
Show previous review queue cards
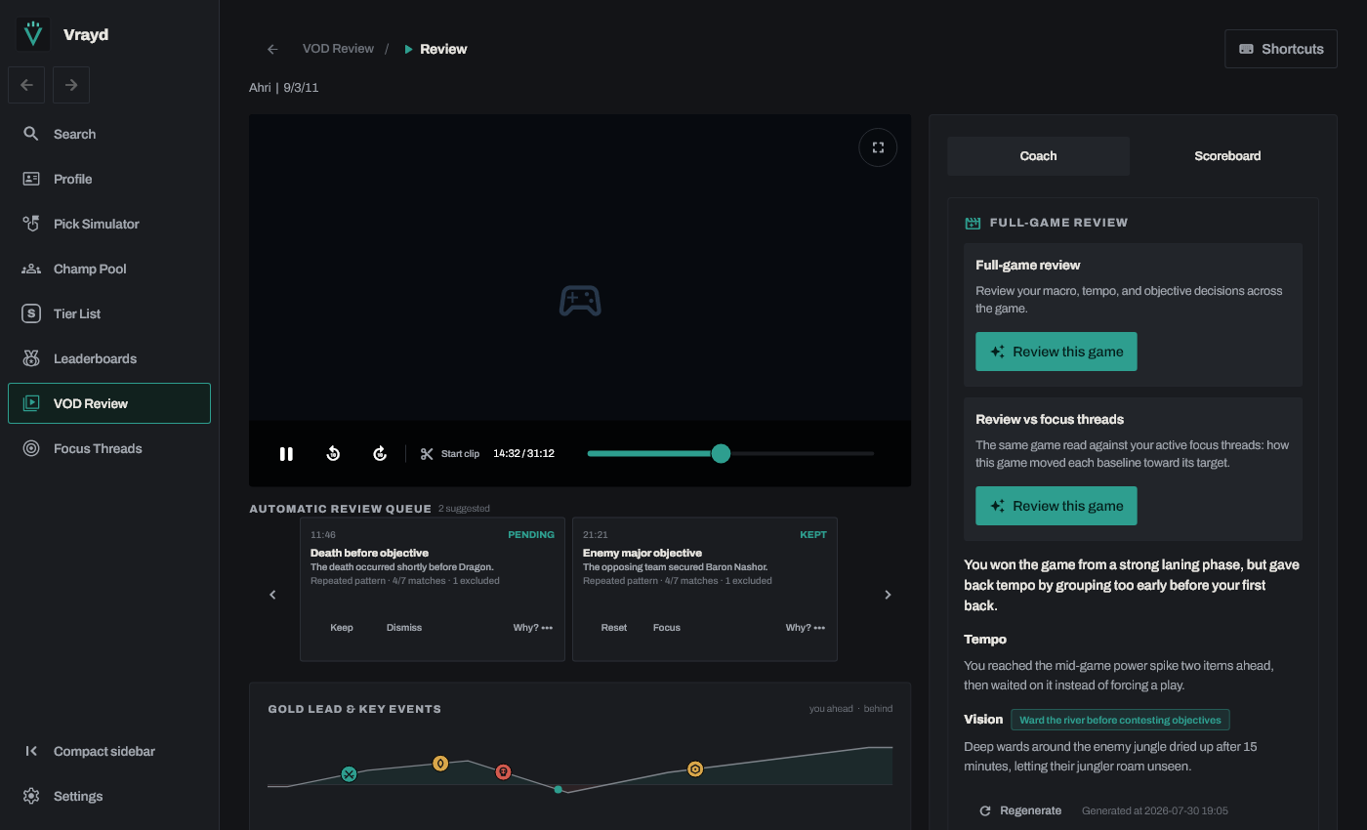[272, 595]
